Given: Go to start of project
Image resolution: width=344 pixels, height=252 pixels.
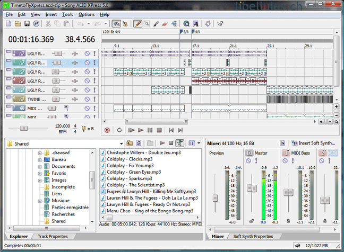Looking at the screenshot, I should (171, 130).
